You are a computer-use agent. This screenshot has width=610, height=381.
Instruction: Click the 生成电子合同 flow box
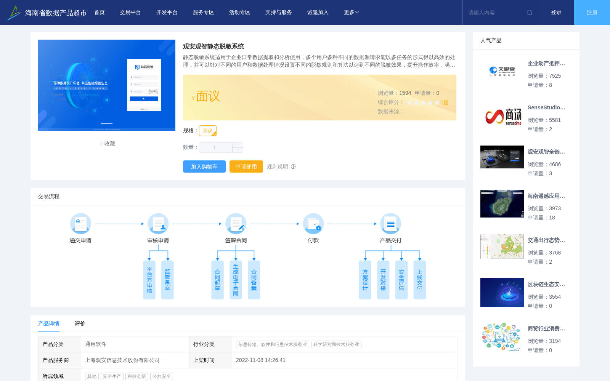[x=236, y=280]
